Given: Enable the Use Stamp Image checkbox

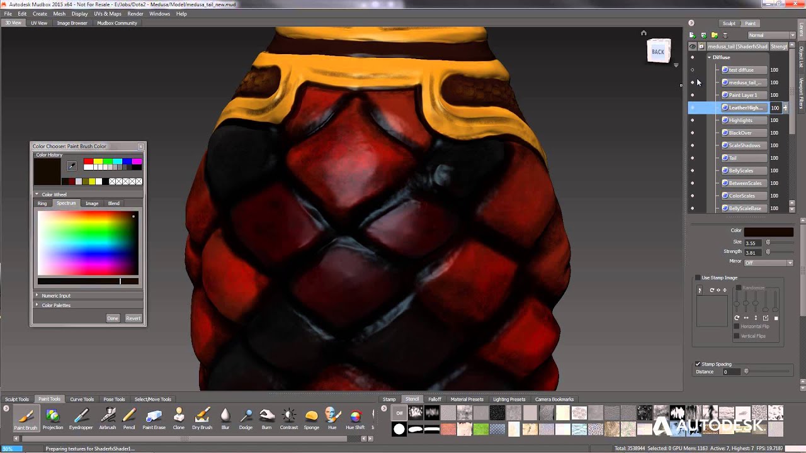Looking at the screenshot, I should (x=698, y=277).
